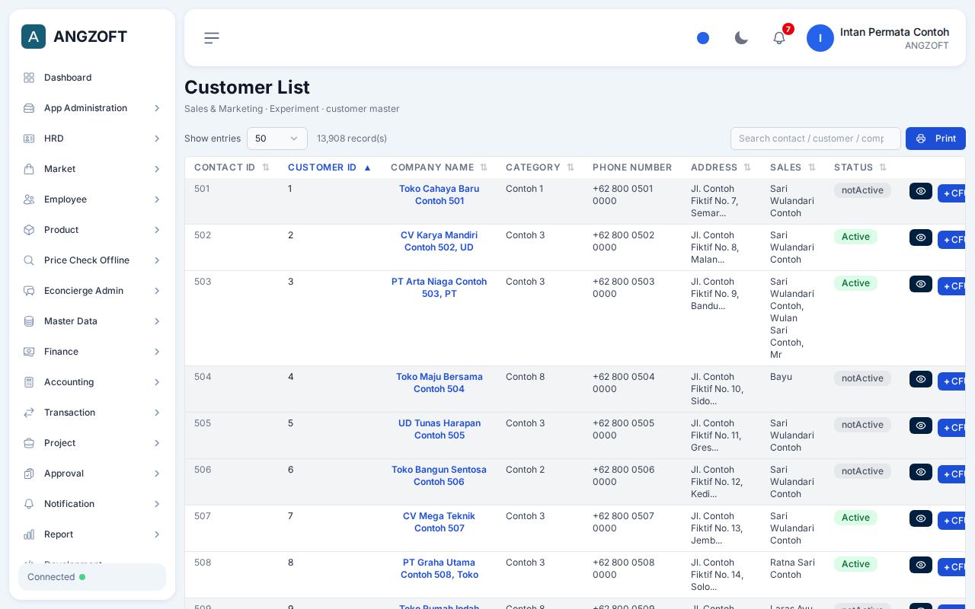
Task: Click the search contact input field
Action: (816, 139)
